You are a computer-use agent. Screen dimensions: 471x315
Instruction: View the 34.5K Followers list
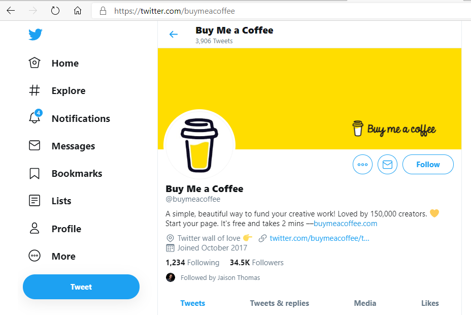[x=256, y=263]
